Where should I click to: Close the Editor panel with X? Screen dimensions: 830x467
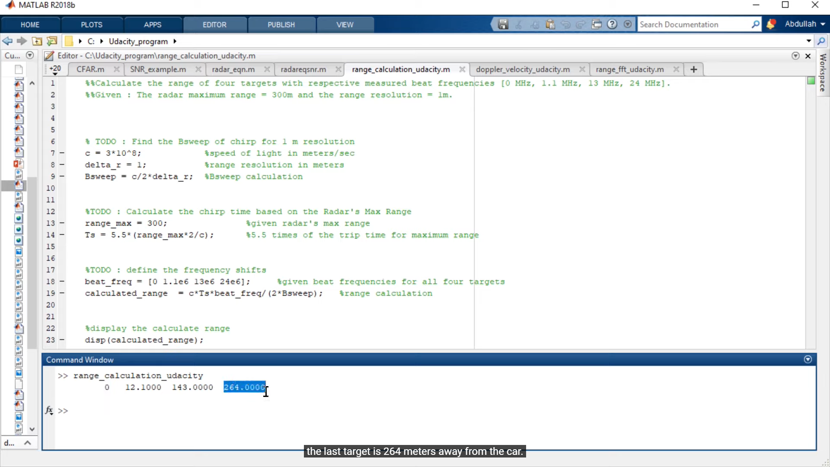coord(808,56)
